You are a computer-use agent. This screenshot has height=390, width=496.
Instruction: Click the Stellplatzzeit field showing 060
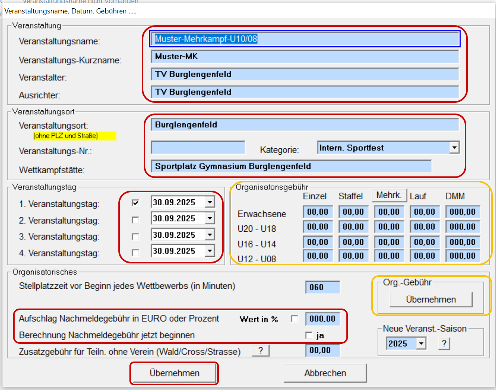pyautogui.click(x=322, y=287)
